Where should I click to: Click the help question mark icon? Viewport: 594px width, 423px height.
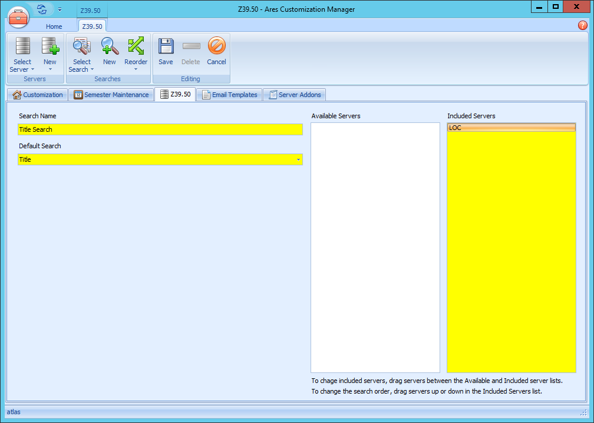pyautogui.click(x=583, y=25)
